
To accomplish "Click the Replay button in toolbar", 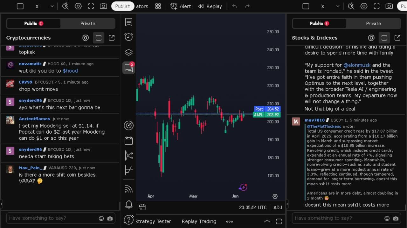I will pos(210,6).
